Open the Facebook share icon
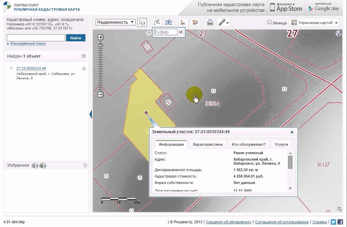Viewport: 347px width, 227px height. 340,222
